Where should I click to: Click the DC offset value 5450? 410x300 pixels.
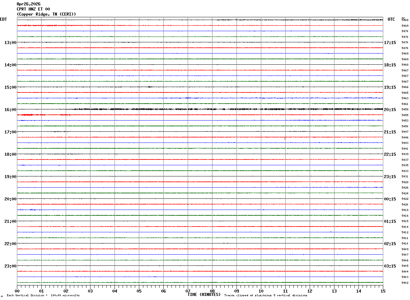(405, 126)
